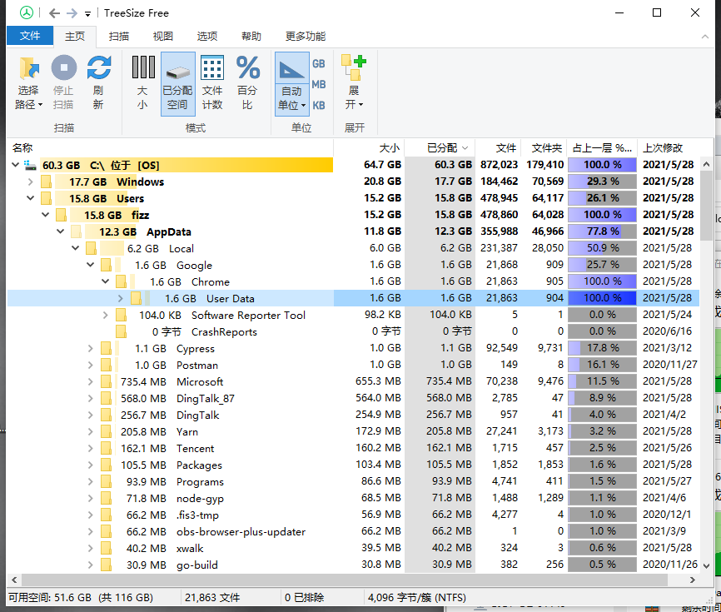Collapse the AppData folder node

[60, 231]
